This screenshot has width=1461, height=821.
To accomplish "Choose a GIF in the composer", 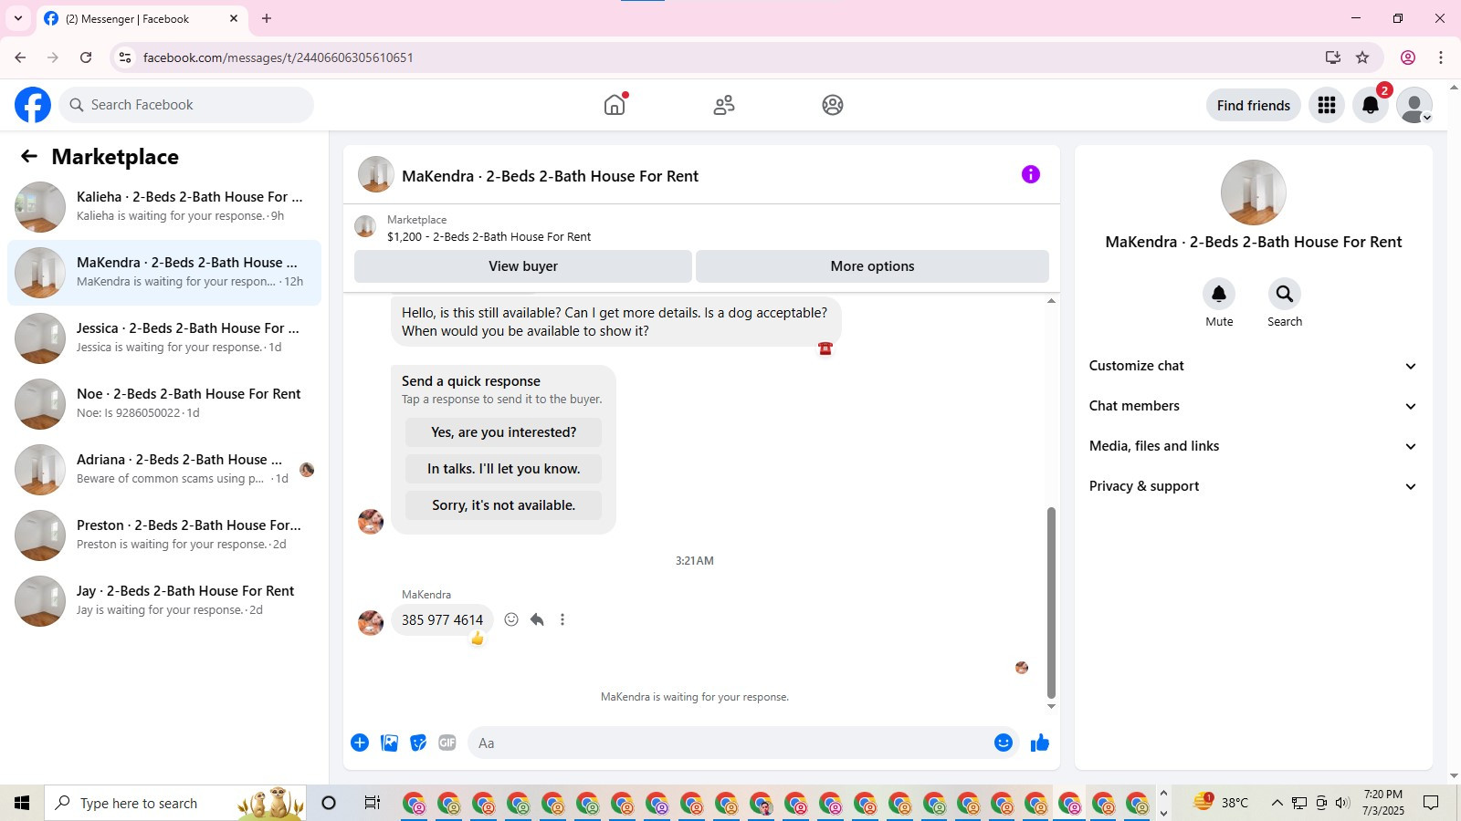I will (447, 743).
